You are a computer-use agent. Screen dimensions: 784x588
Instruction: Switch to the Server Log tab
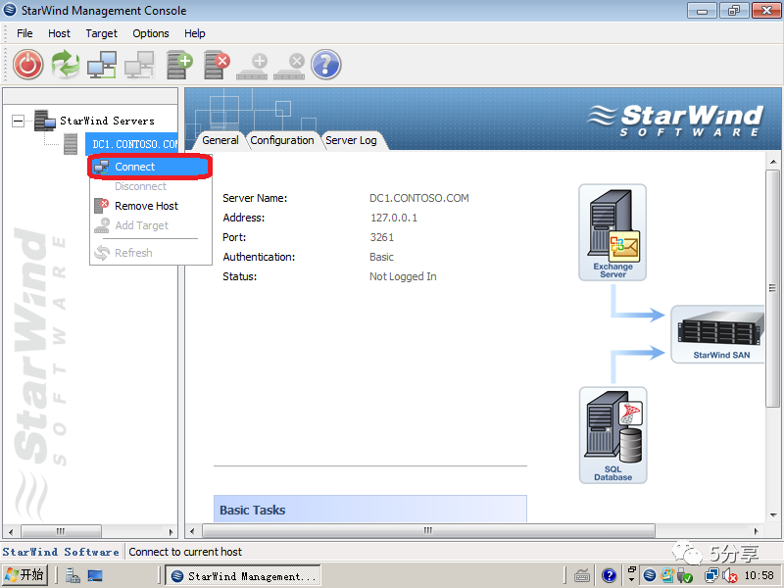pos(351,140)
